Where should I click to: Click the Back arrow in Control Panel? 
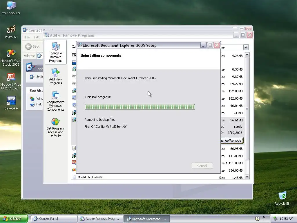(x=28, y=46)
